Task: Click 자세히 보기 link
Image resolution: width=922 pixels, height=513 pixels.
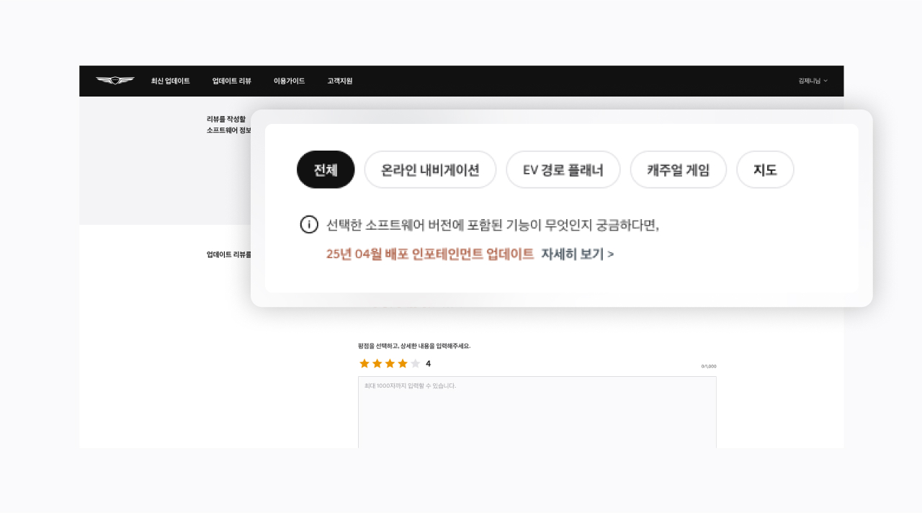Action: pos(578,254)
